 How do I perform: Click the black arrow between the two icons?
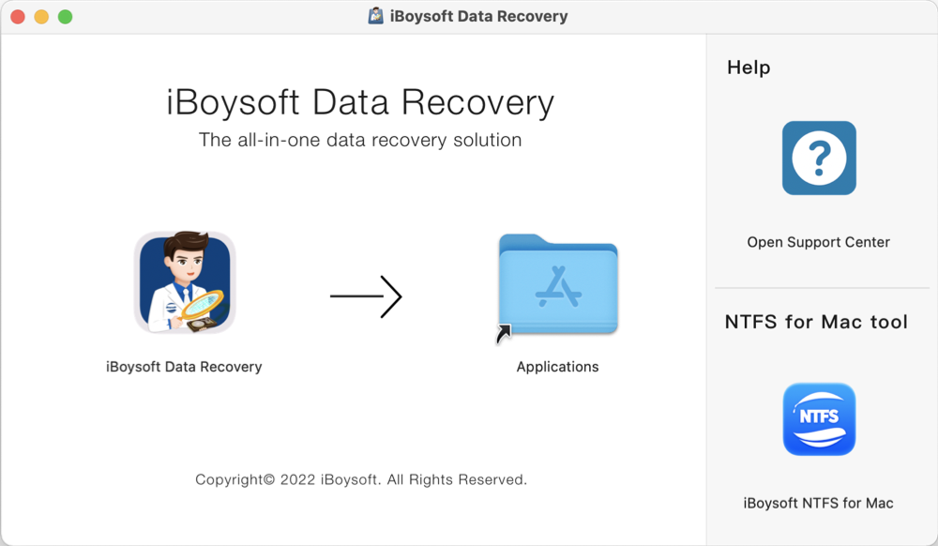(366, 296)
